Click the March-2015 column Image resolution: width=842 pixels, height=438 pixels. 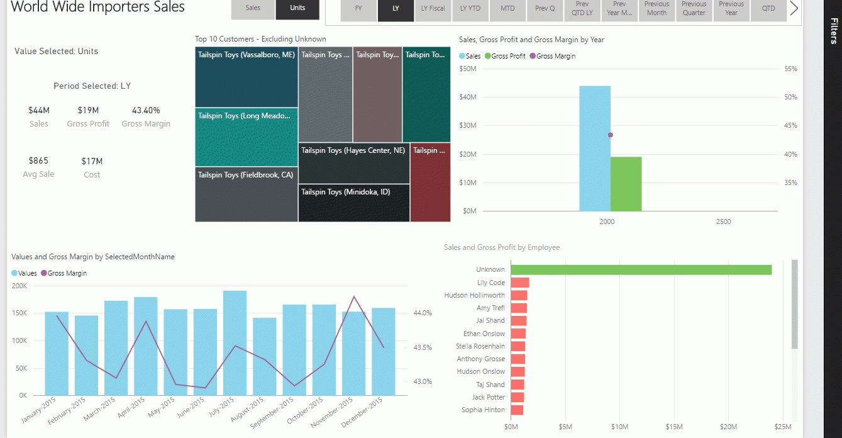[116, 348]
